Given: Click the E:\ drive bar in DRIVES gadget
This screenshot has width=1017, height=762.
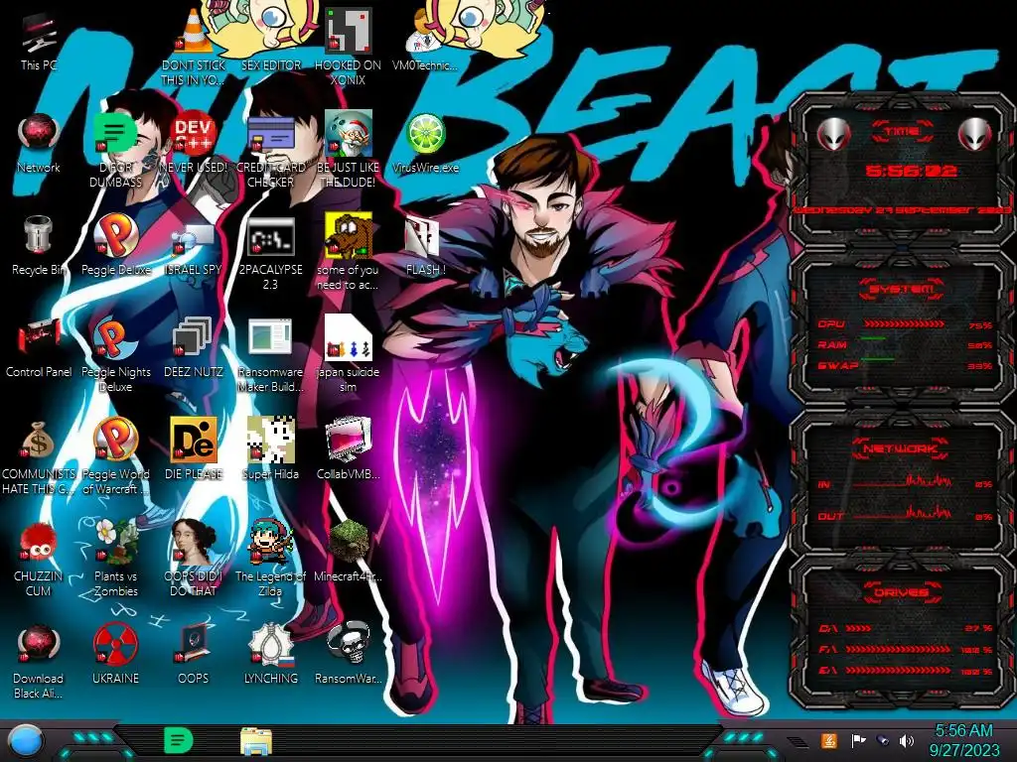Looking at the screenshot, I should (x=898, y=671).
